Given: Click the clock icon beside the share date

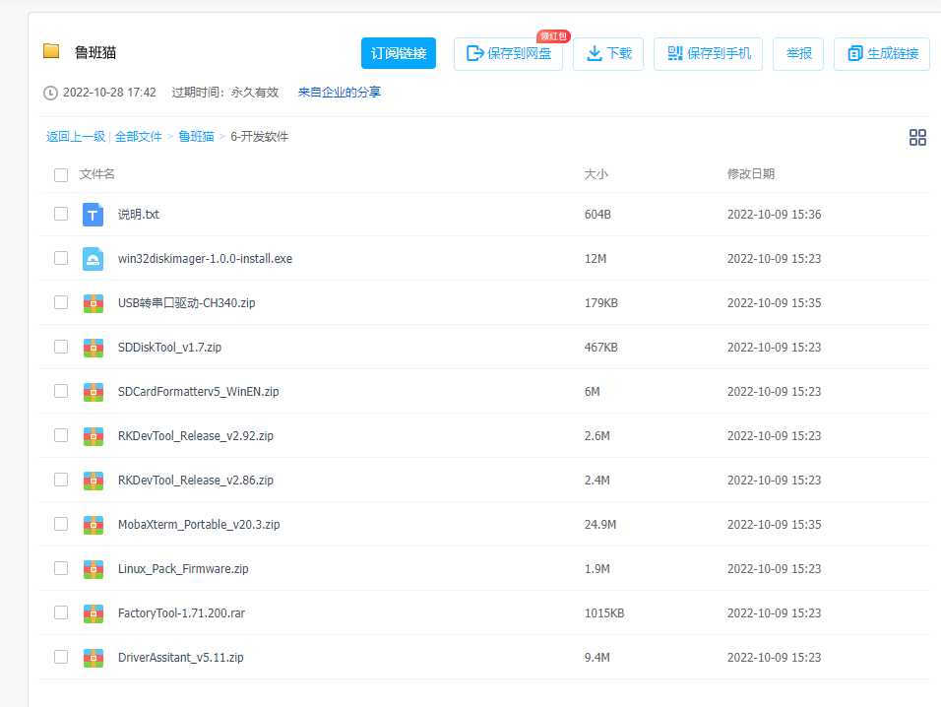Looking at the screenshot, I should (x=50, y=93).
